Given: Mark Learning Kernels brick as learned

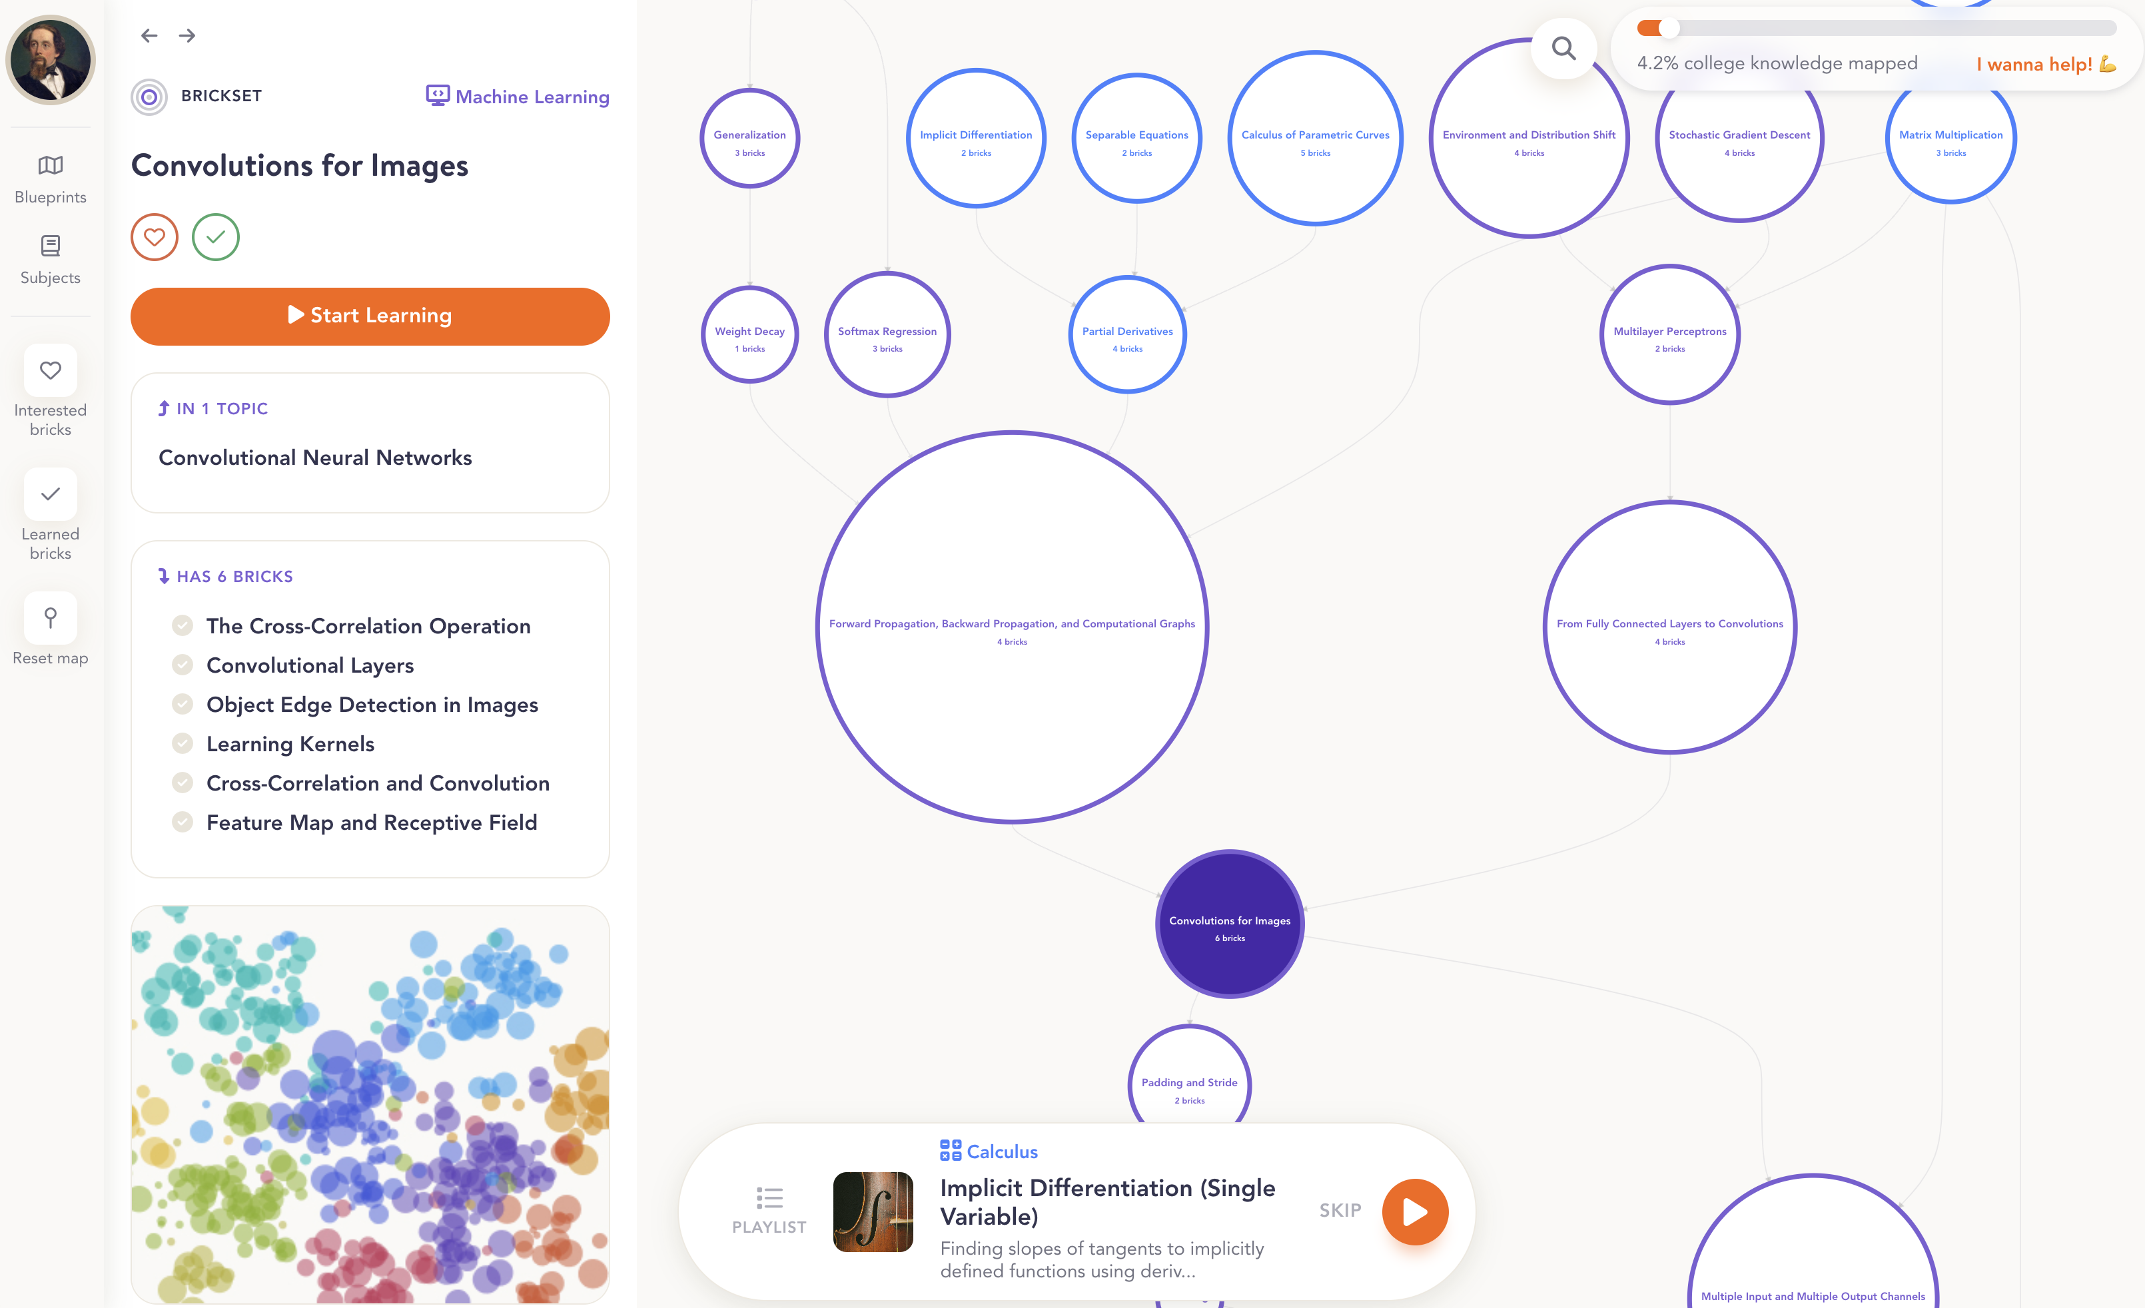Looking at the screenshot, I should tap(182, 743).
